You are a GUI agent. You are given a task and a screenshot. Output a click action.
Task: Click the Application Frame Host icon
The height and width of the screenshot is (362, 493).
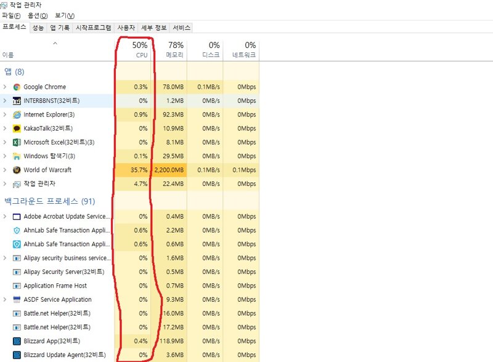(x=17, y=286)
